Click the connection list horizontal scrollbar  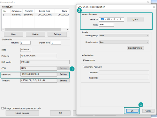[x=33, y=29]
